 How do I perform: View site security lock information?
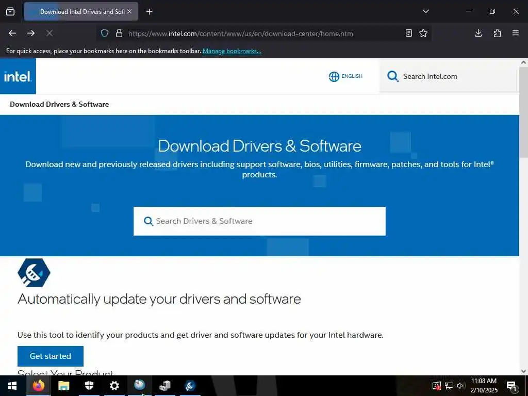[x=119, y=33]
